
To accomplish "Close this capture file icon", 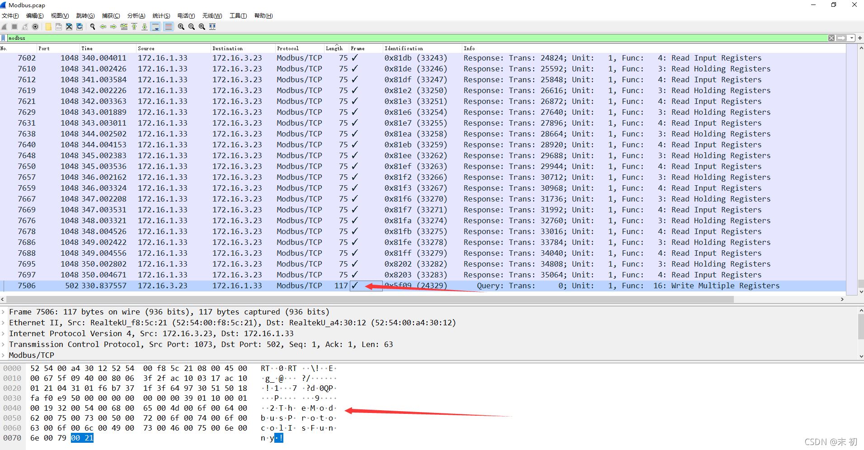I will point(69,27).
